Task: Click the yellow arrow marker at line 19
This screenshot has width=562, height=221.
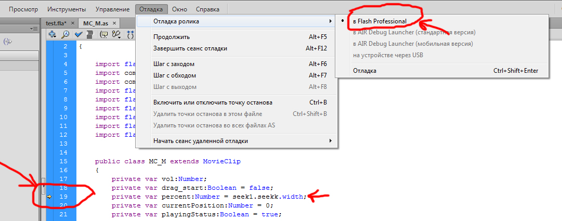Action: click(49, 197)
